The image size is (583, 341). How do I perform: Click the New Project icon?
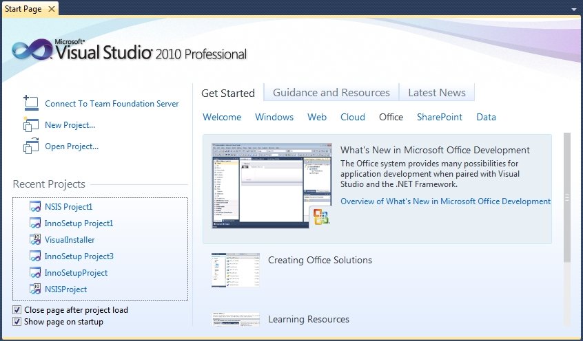point(31,124)
